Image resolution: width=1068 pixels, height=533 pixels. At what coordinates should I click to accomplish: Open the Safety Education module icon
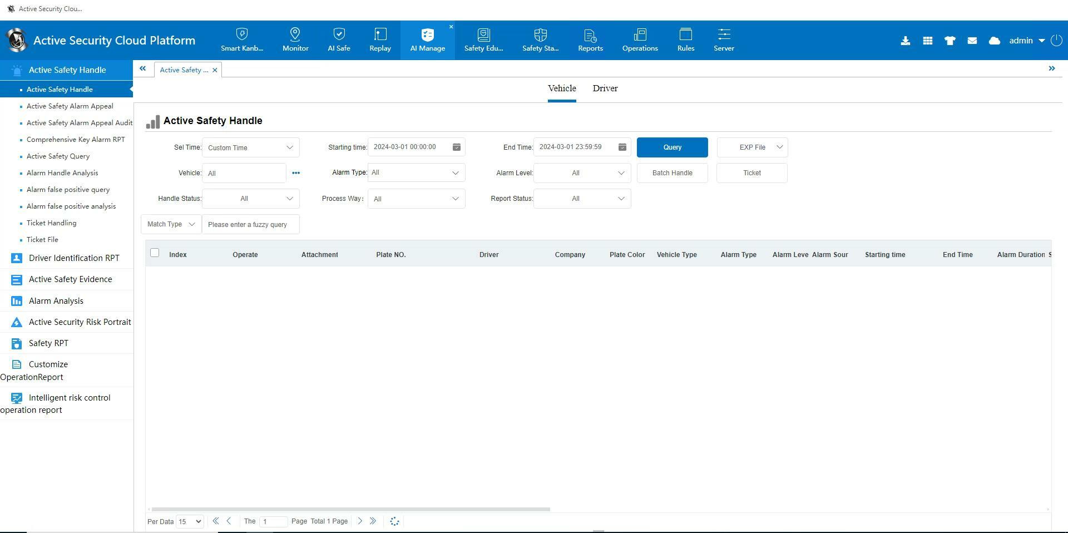click(483, 34)
